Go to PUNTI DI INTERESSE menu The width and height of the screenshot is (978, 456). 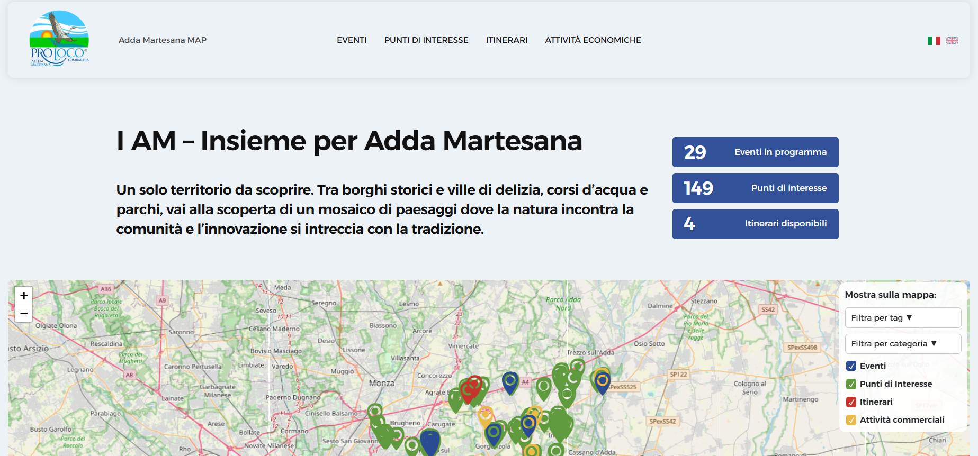click(426, 40)
